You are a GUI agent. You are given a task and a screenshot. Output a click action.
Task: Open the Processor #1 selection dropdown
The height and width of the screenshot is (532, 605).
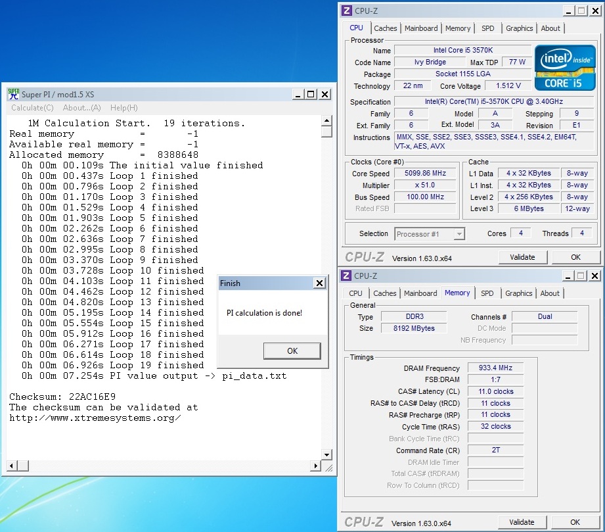pos(430,233)
